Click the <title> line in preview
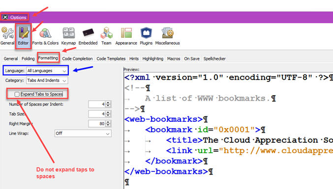 point(249,140)
